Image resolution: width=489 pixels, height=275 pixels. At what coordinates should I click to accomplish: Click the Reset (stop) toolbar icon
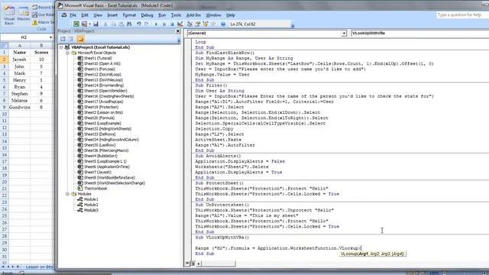point(172,24)
